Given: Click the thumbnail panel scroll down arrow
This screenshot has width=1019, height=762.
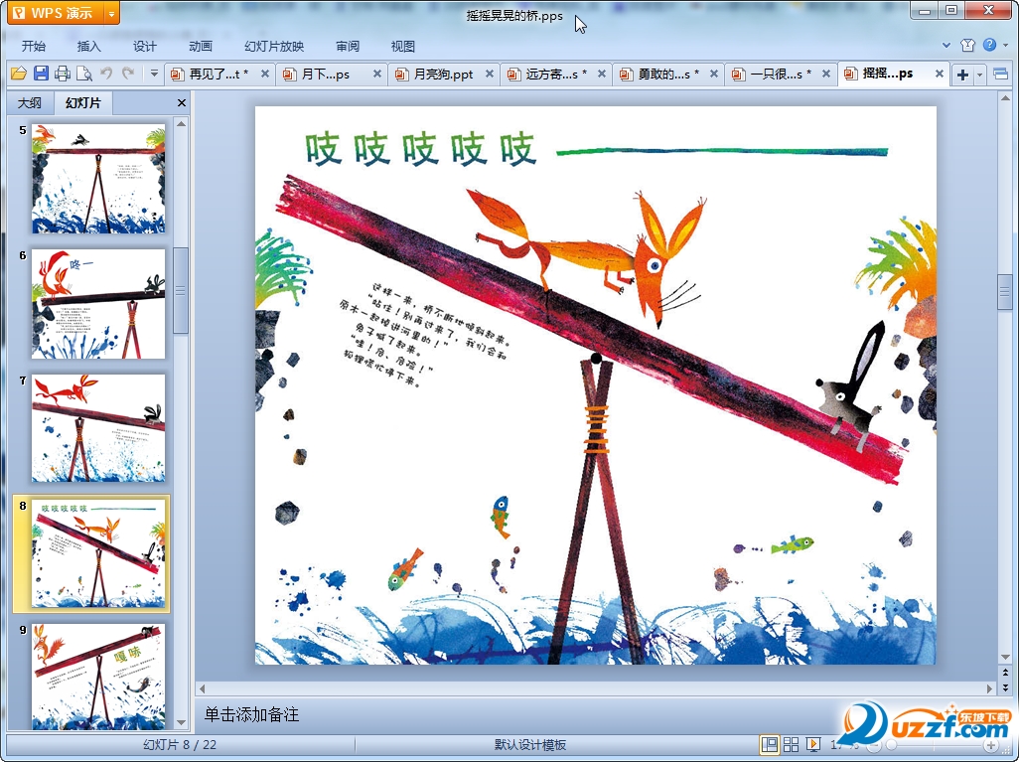Looking at the screenshot, I should [x=182, y=722].
